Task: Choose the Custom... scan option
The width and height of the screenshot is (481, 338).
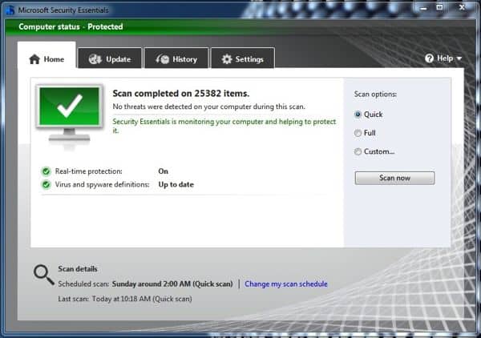Action: (358, 151)
